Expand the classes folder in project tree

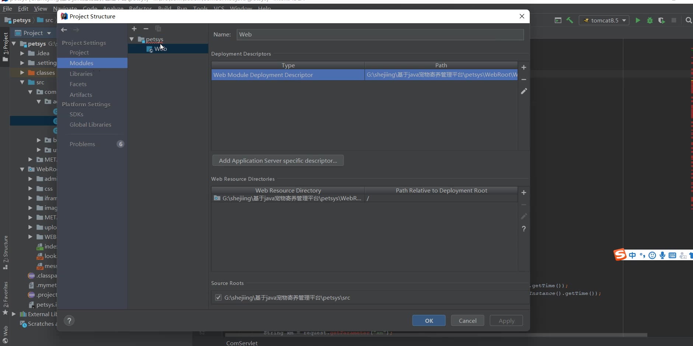tap(22, 73)
